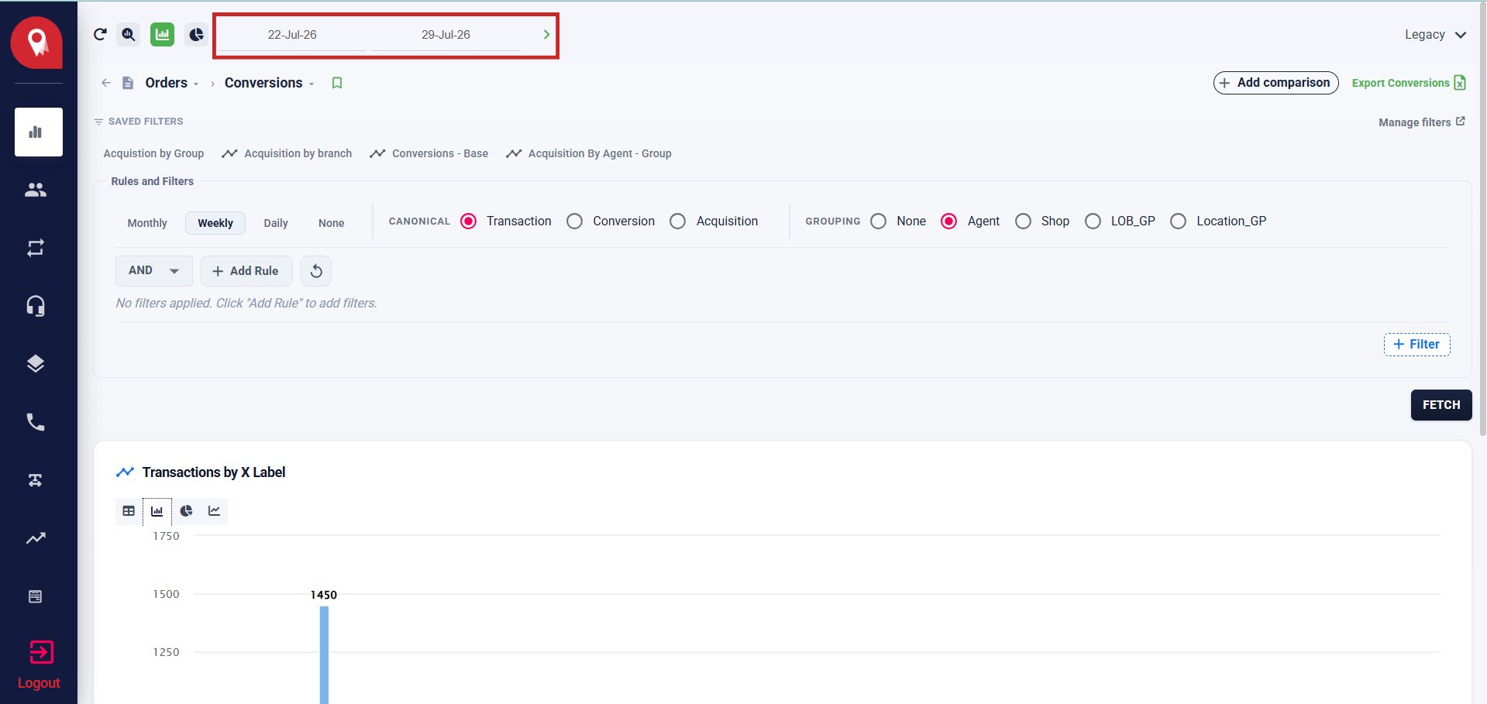Viewport: 1487px width, 704px height.
Task: Click the Logout exit icon
Action: click(x=41, y=652)
